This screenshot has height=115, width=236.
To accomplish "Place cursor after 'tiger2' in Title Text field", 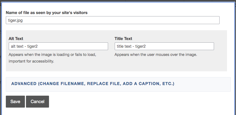I will click(146, 46).
